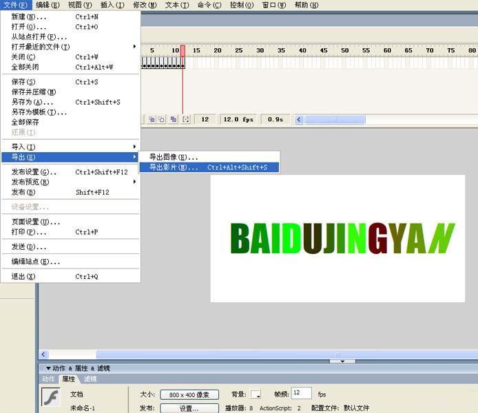Click the panel collapse handle below the stage
The height and width of the screenshot is (413, 478).
342,361
